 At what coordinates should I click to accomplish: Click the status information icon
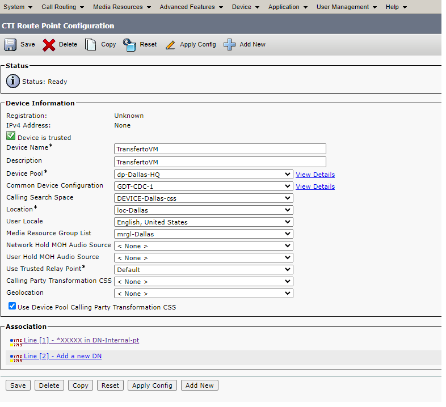[13, 81]
